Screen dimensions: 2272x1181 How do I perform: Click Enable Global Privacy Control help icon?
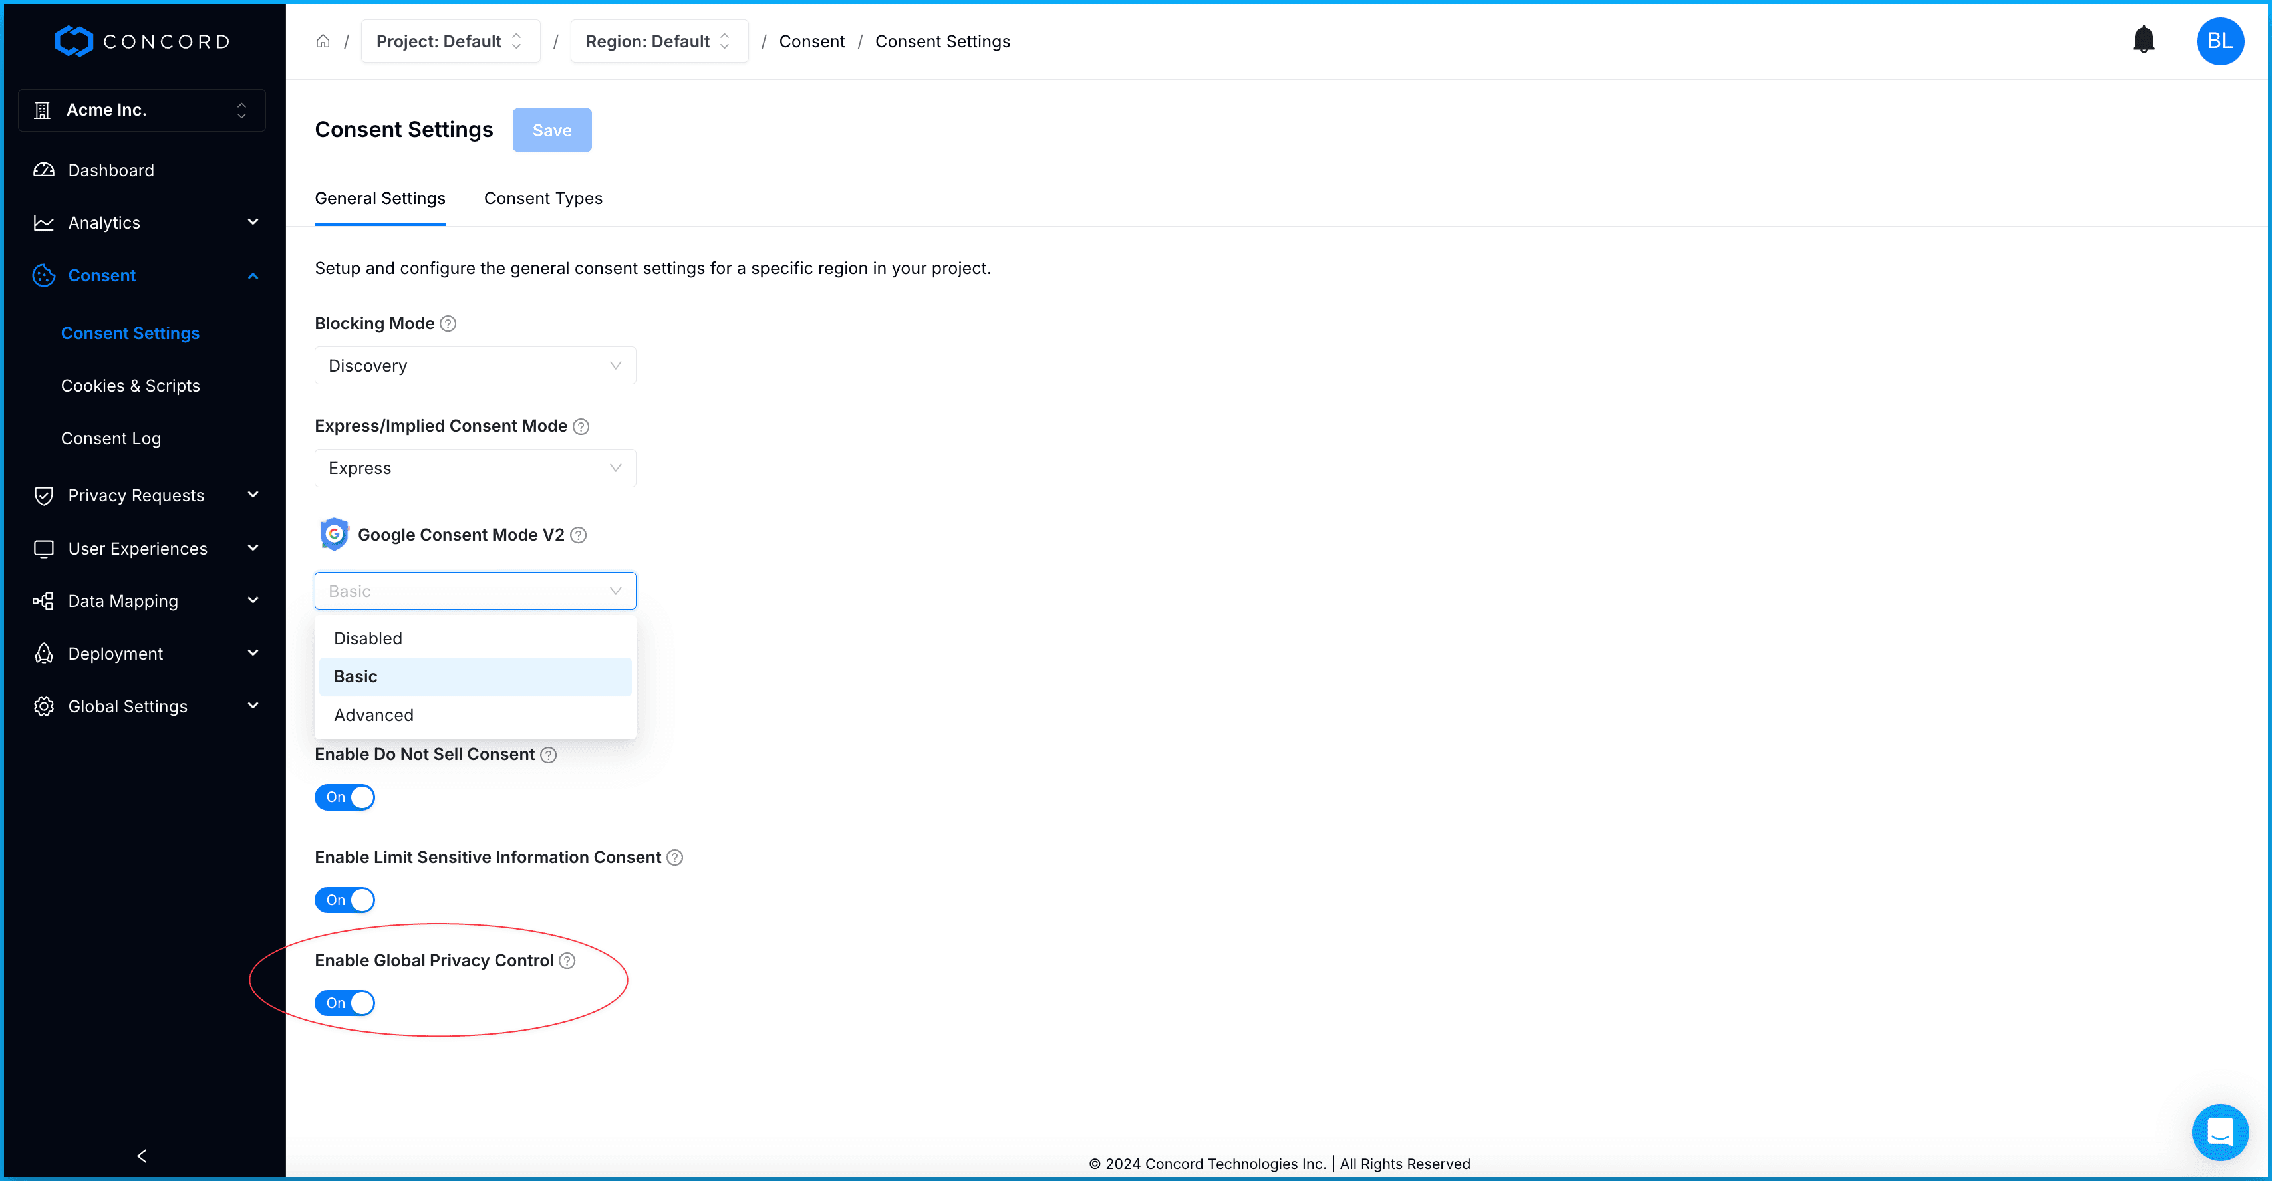click(567, 960)
